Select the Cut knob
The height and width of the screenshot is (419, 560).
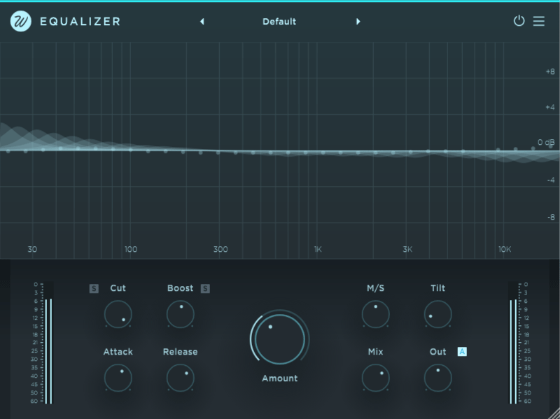point(118,314)
